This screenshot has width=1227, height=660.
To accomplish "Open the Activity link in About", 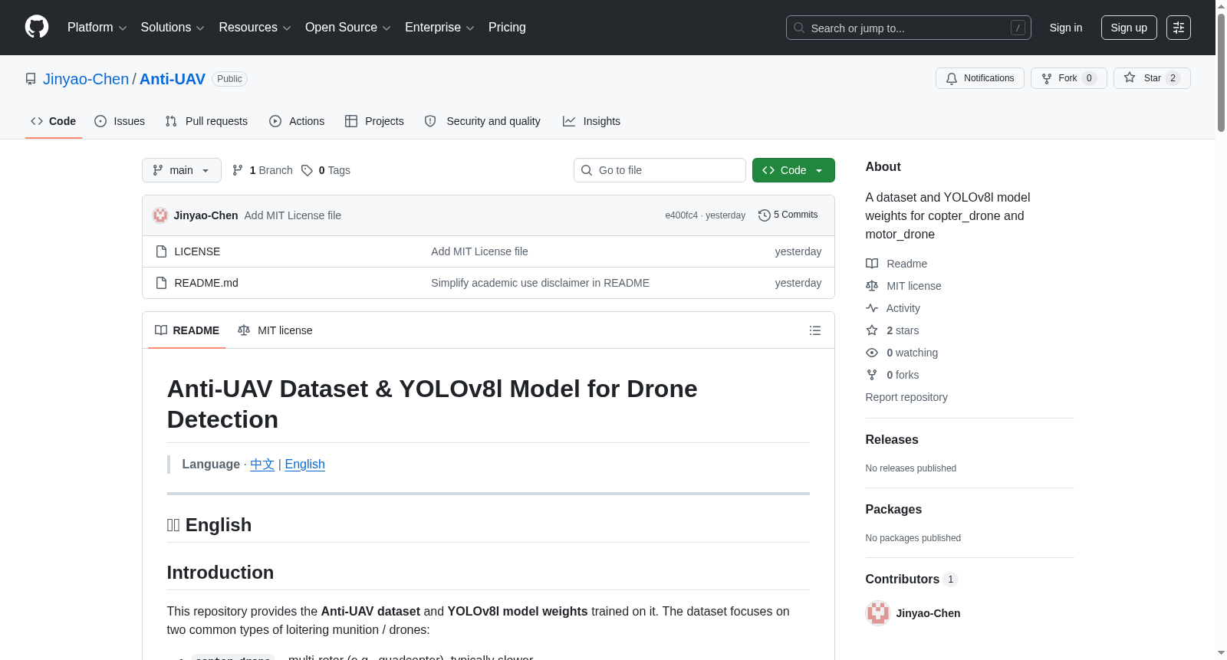I will (x=893, y=308).
